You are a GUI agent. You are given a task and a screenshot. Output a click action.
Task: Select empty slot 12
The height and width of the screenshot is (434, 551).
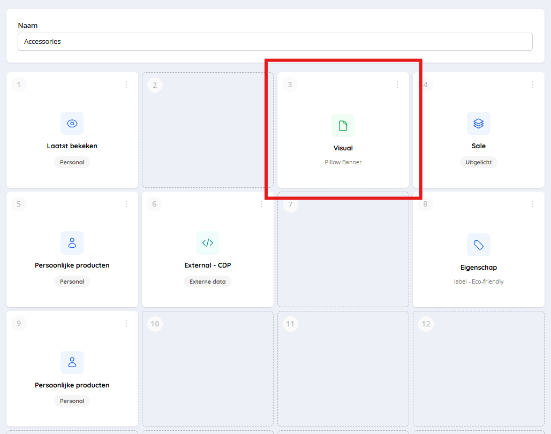(479, 369)
